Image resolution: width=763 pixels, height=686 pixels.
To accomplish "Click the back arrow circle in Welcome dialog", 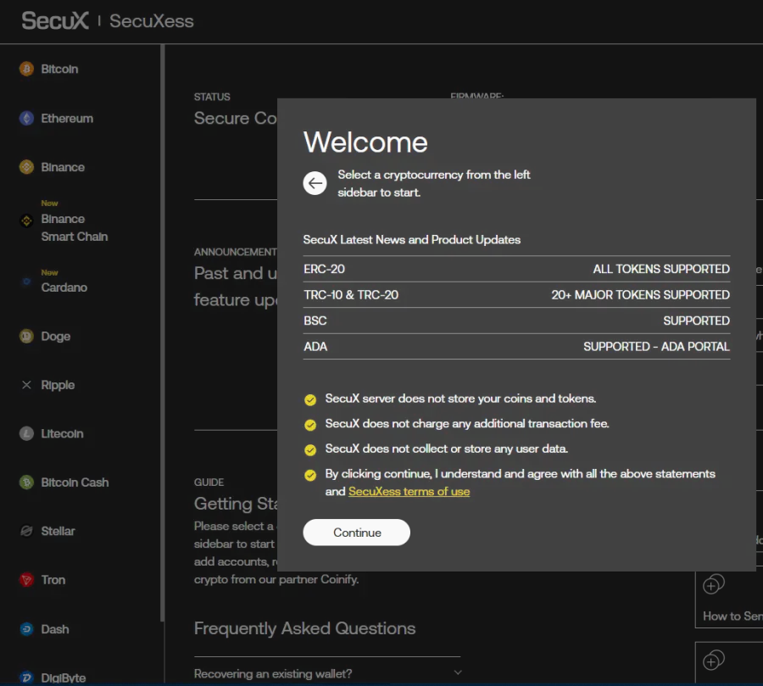I will pyautogui.click(x=315, y=183).
